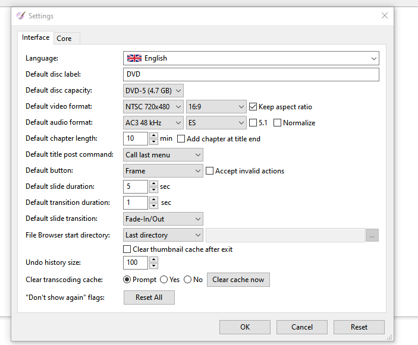Open the Call last menu dropdown
Screen dimensions: 418x345
pyautogui.click(x=164, y=155)
